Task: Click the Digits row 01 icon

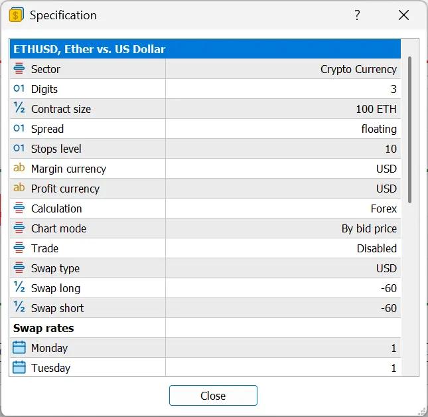Action: click(x=19, y=88)
